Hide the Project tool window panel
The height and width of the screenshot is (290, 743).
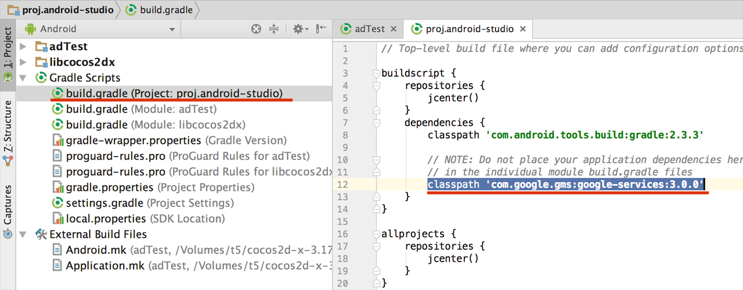point(321,29)
